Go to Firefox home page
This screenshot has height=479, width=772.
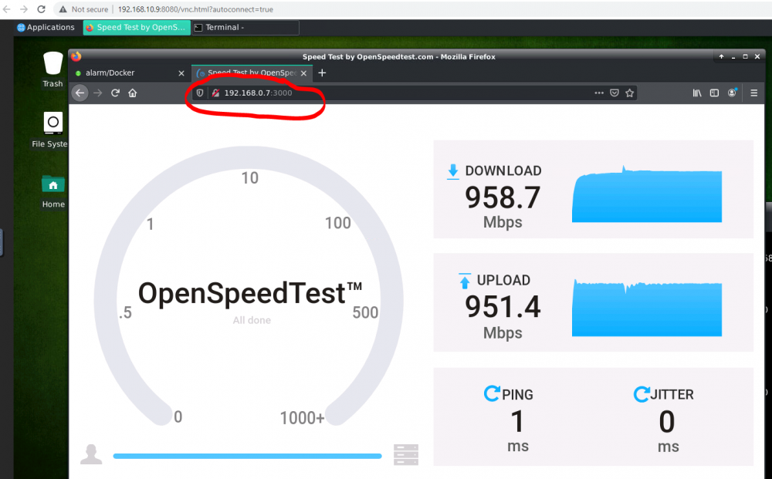(x=133, y=93)
